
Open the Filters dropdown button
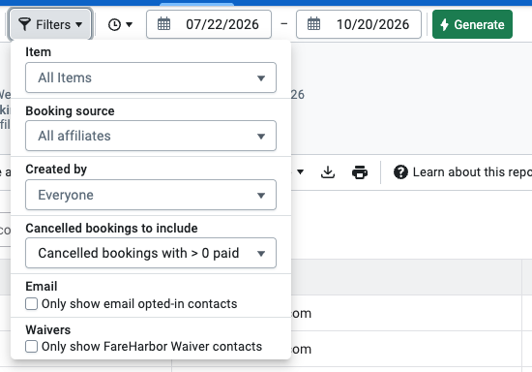[50, 24]
